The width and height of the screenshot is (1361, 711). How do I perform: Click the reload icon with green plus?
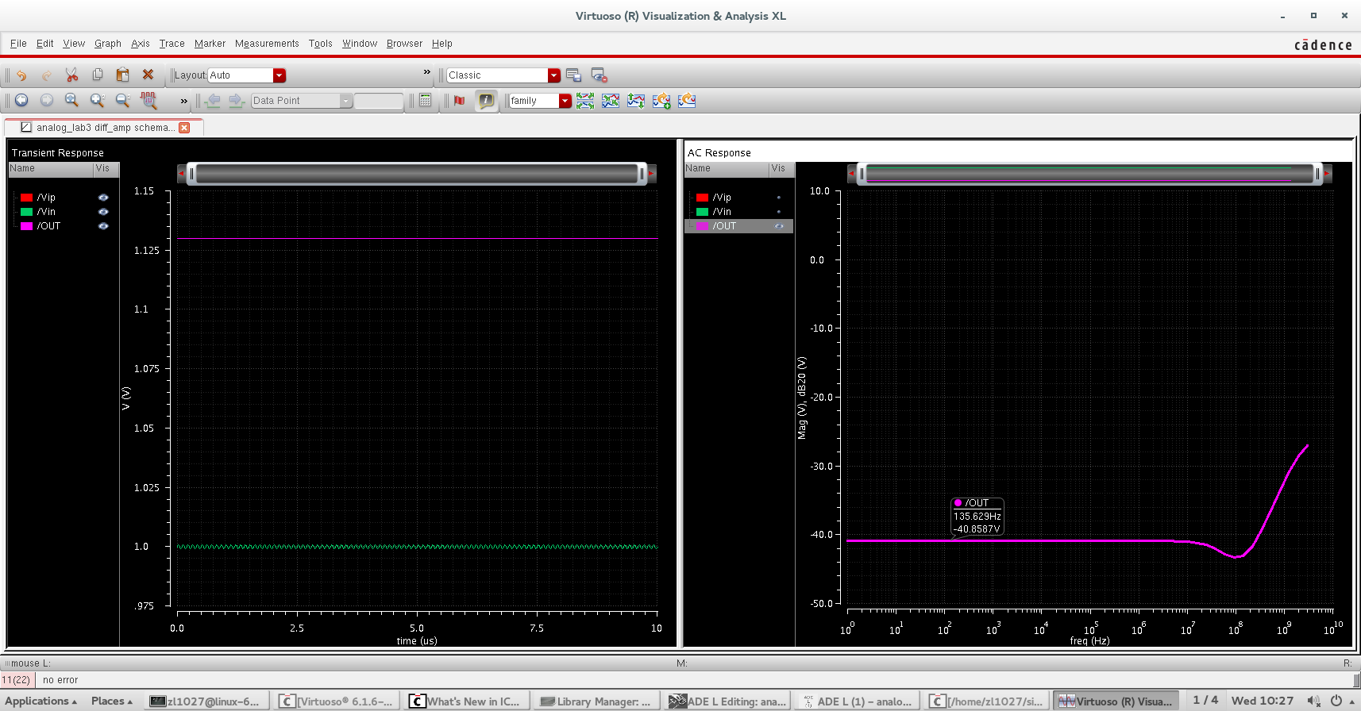(661, 101)
